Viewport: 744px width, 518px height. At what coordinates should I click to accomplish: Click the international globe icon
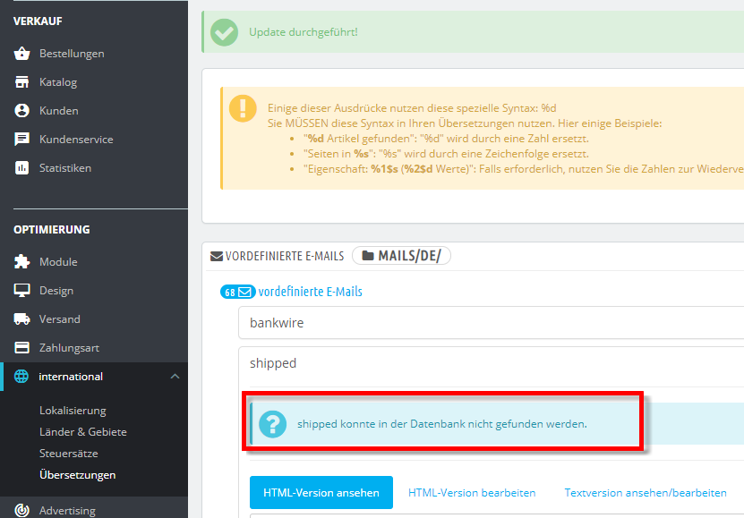click(x=21, y=377)
